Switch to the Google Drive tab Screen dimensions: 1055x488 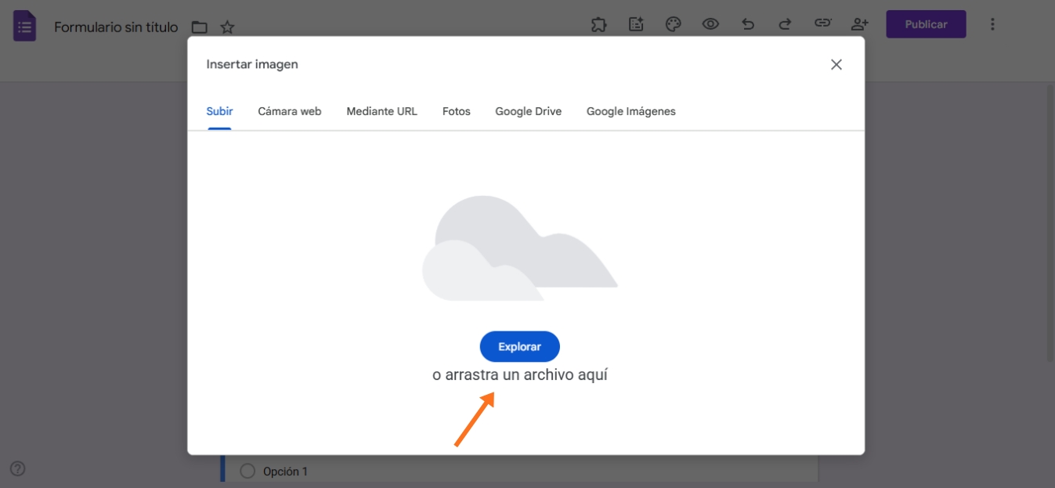point(528,111)
